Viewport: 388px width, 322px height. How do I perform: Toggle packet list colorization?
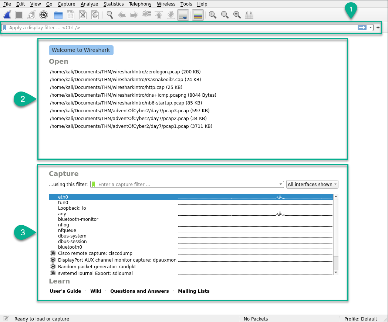tap(198, 15)
